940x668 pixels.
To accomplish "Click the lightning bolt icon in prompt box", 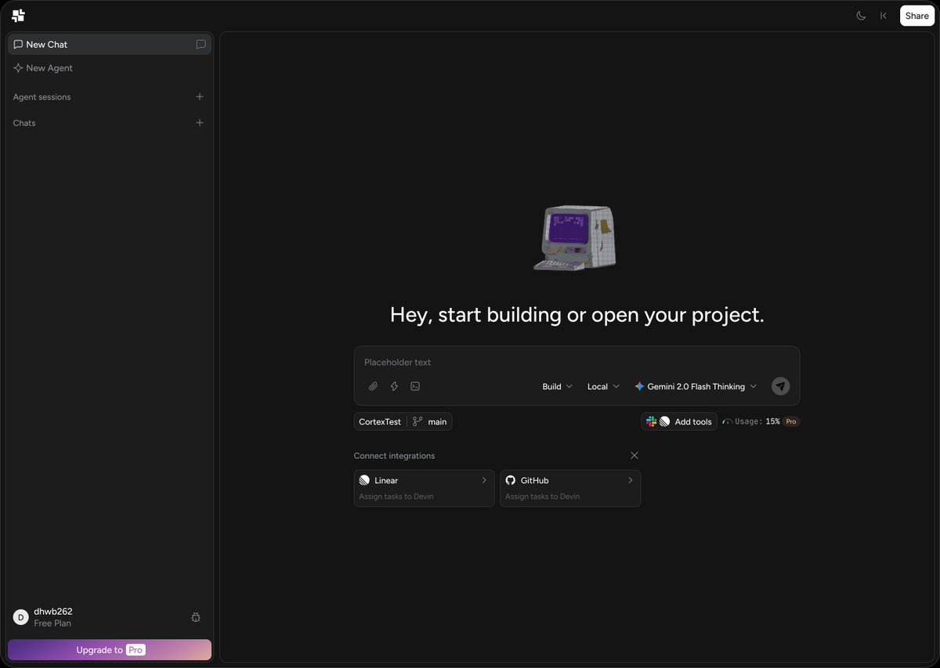I will coord(395,386).
